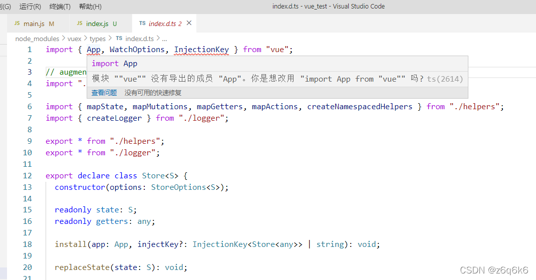The width and height of the screenshot is (536, 280).
Task: Click getters property on line 16
Action: pyautogui.click(x=112, y=221)
